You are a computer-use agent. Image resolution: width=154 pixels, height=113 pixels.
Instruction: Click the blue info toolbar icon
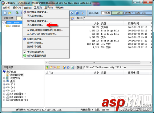point(71,13)
